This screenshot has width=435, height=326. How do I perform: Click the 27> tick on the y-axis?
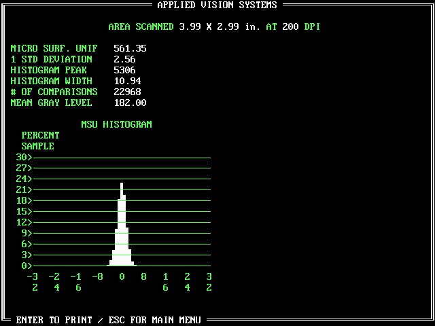pyautogui.click(x=24, y=168)
